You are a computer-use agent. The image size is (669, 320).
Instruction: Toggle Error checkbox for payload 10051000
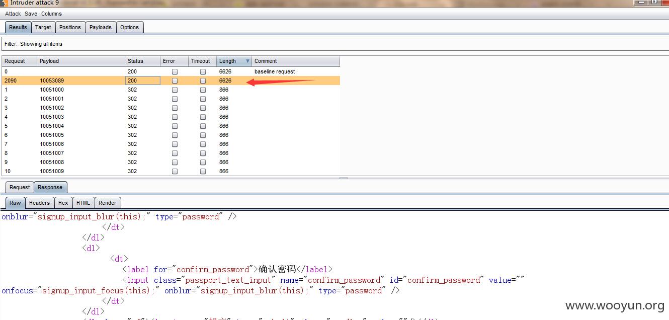pyautogui.click(x=175, y=90)
